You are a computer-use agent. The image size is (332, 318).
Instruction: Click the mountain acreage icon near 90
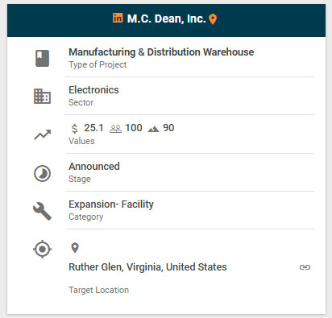(153, 130)
